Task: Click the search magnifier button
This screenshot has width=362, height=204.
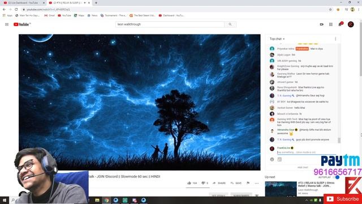Action: click(x=230, y=24)
